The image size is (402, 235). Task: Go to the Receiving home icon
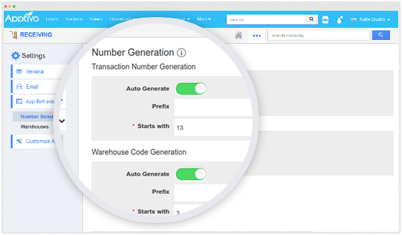(x=239, y=35)
